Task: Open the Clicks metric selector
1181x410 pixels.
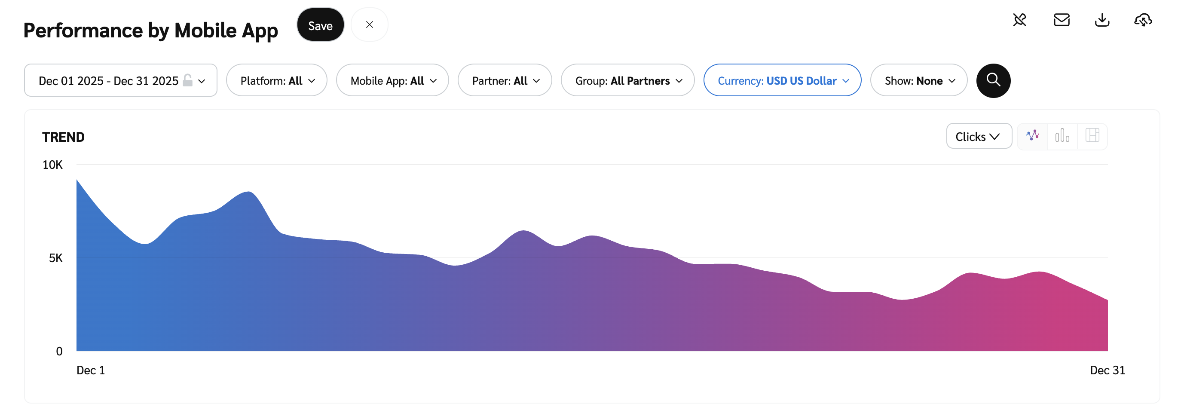Action: [978, 137]
